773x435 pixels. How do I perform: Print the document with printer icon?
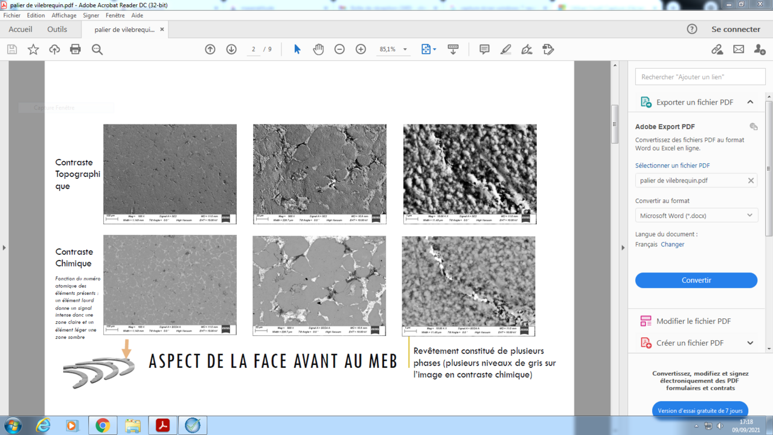pyautogui.click(x=75, y=50)
